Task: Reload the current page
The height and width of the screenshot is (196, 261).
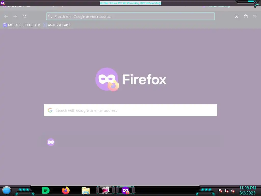Action: click(x=24, y=17)
